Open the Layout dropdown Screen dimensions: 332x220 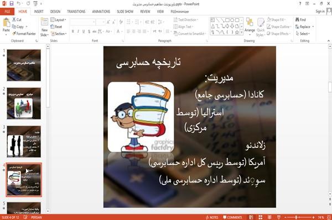[59, 20]
